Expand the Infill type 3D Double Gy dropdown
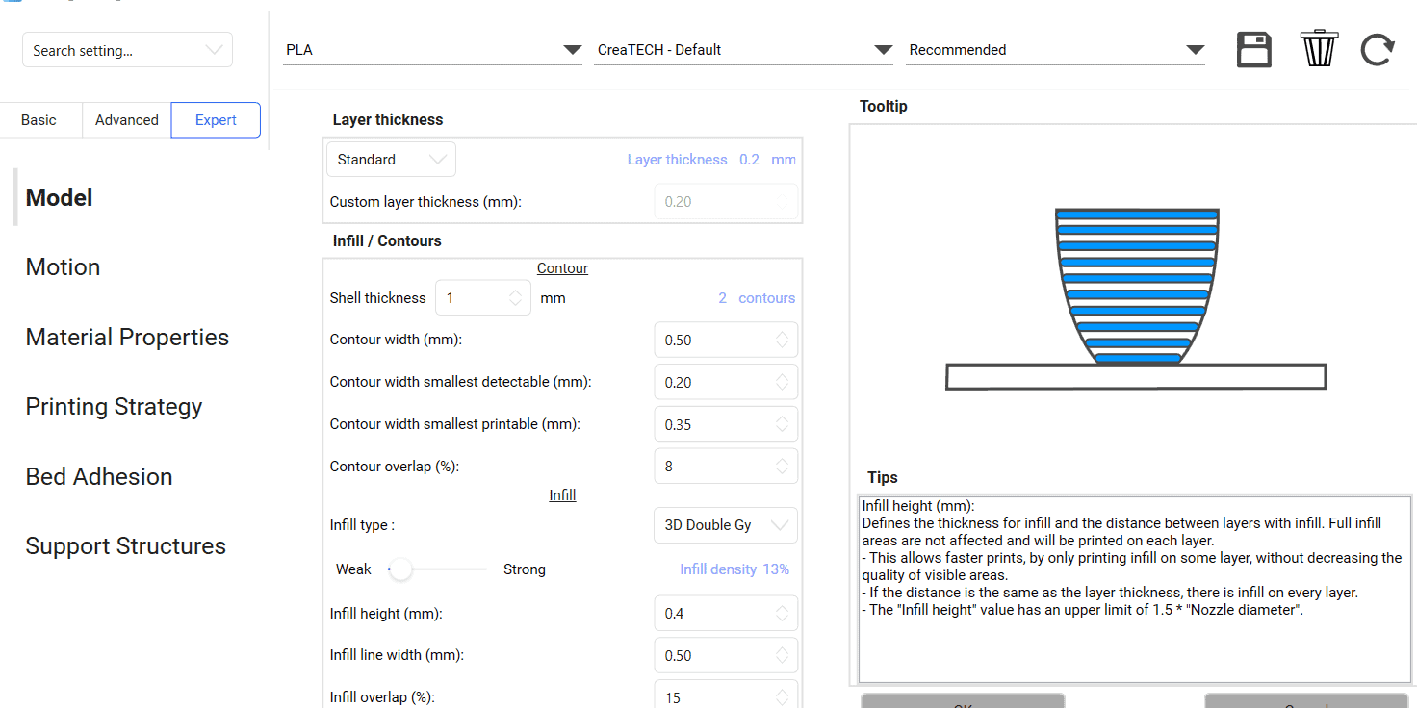1417x708 pixels. tap(725, 525)
